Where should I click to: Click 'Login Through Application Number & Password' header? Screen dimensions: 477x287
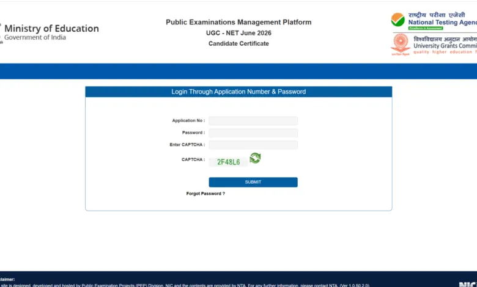239,92
